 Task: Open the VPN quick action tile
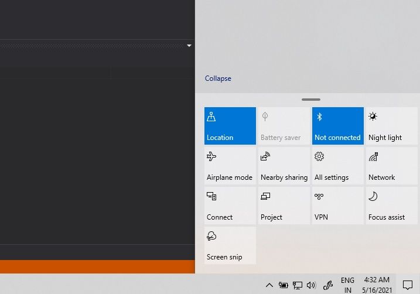[338, 206]
